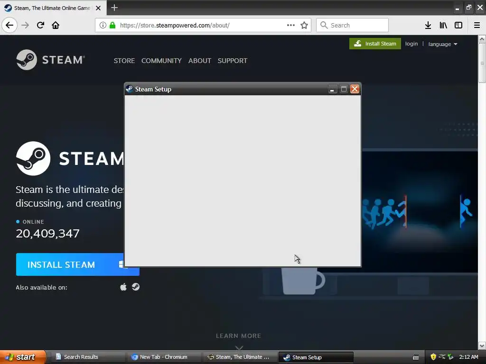Open the ABOUT menu item
This screenshot has height=364, width=486.
(200, 61)
